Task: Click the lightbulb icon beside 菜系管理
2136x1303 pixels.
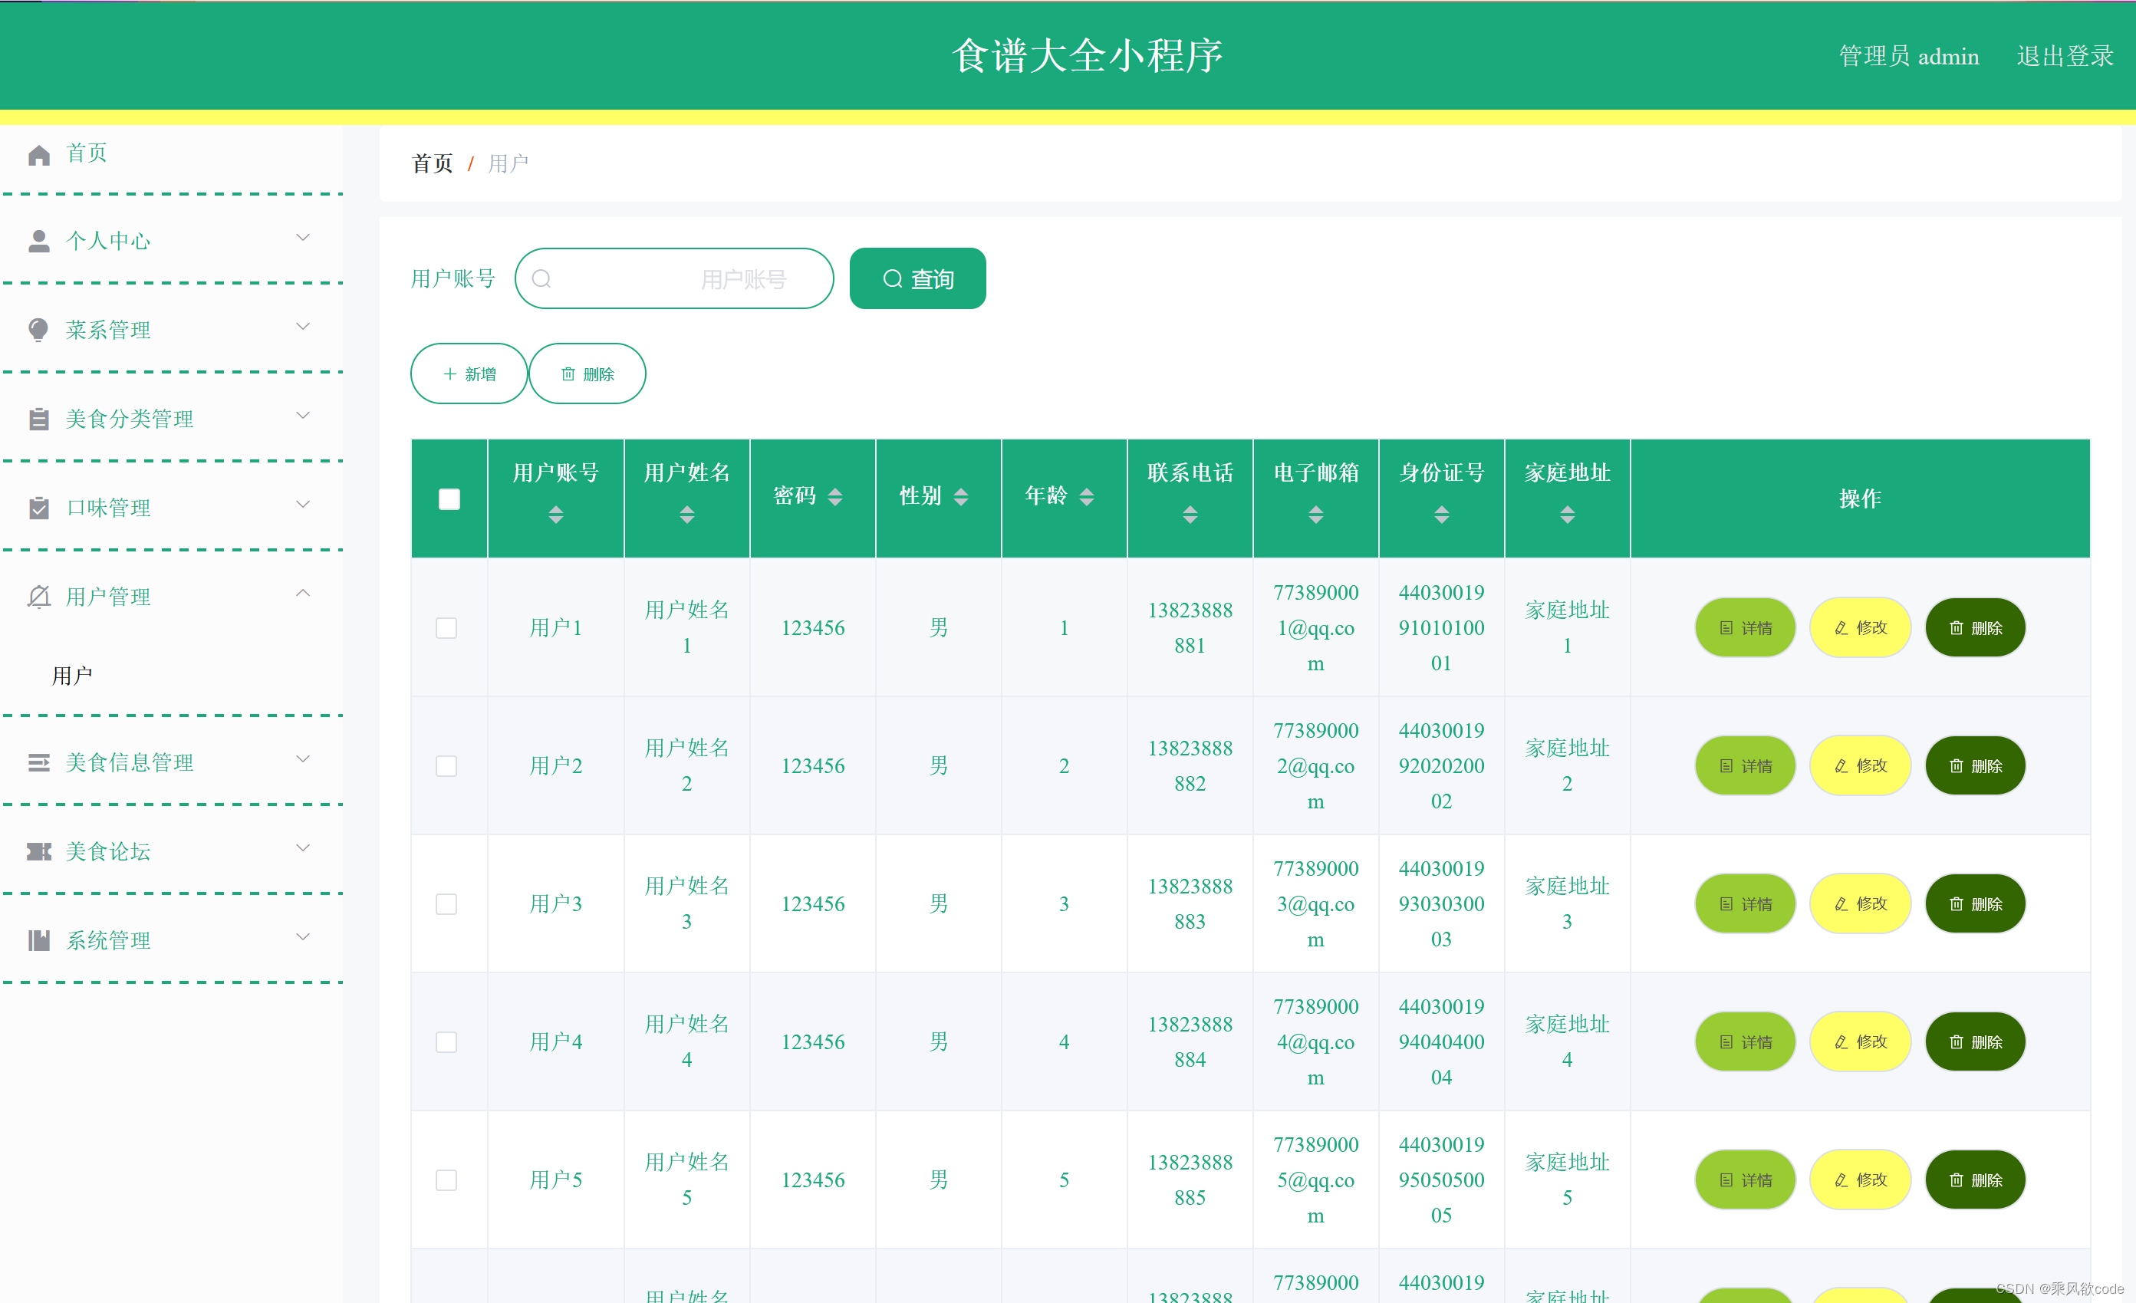Action: [38, 331]
